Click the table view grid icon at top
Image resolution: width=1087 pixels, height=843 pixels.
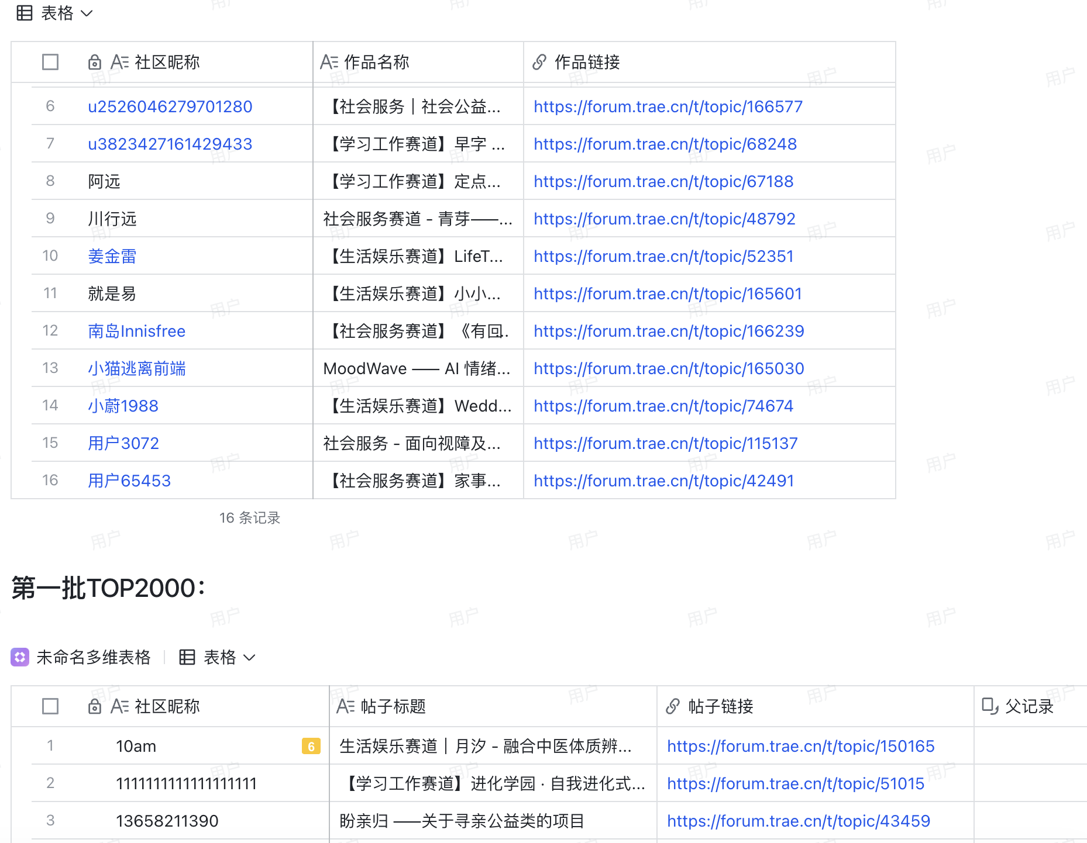[x=25, y=13]
